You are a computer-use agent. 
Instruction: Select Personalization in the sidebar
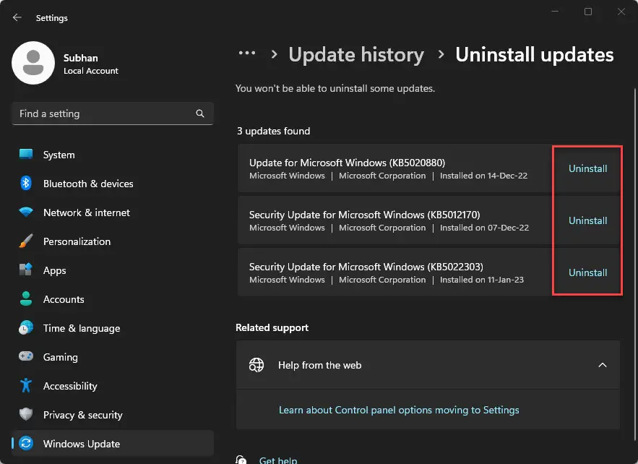coord(113,241)
